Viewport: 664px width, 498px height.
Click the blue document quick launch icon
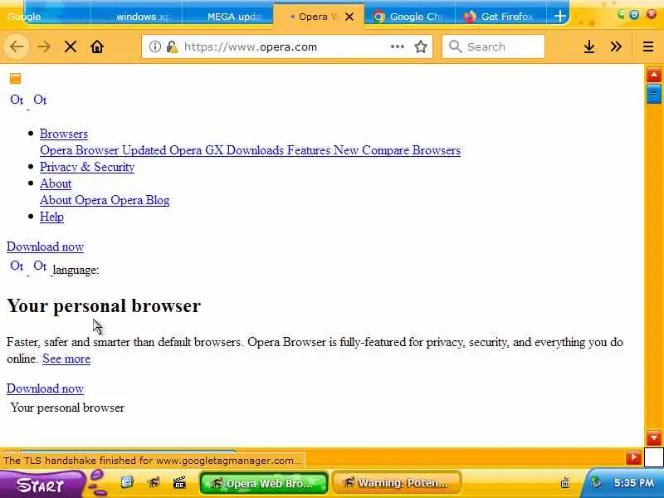(x=127, y=482)
